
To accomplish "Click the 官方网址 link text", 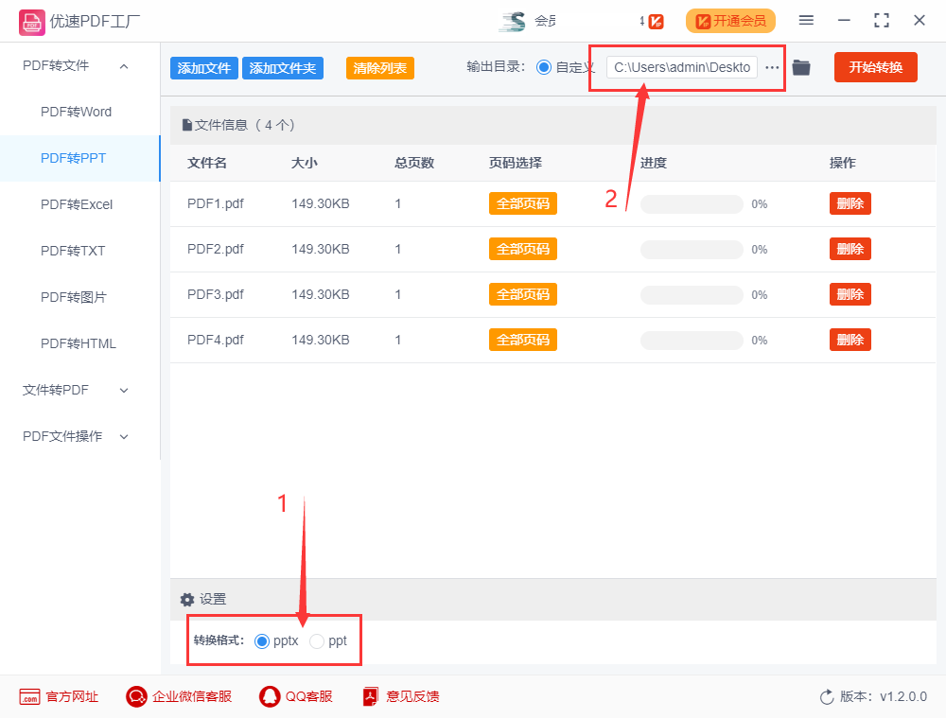I will (72, 696).
